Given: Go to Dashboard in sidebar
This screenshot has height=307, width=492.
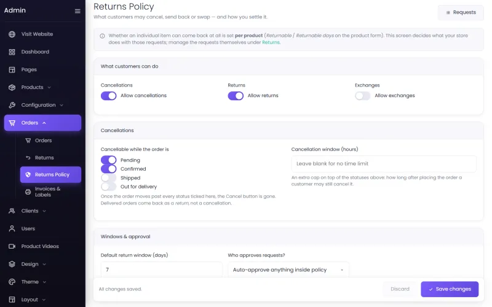Looking at the screenshot, I should pos(42,52).
